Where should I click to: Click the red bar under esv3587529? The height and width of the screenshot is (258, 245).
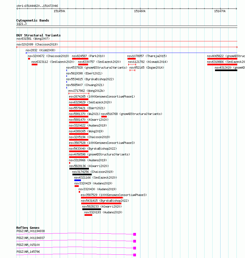(x=102, y=198)
